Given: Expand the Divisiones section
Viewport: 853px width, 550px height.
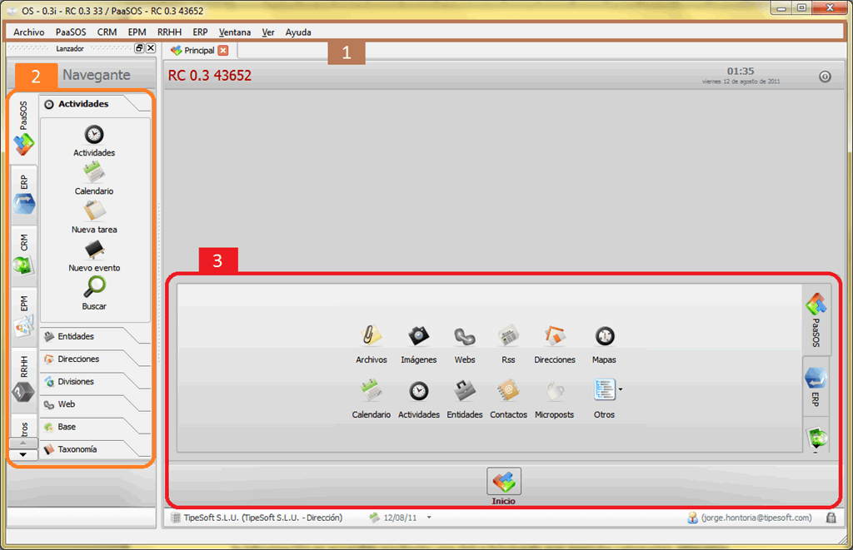Looking at the screenshot, I should pos(95,382).
